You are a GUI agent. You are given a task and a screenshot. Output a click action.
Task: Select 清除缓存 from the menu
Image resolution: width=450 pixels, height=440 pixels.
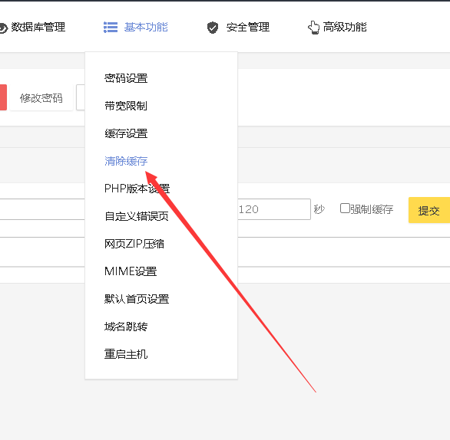coord(126,161)
